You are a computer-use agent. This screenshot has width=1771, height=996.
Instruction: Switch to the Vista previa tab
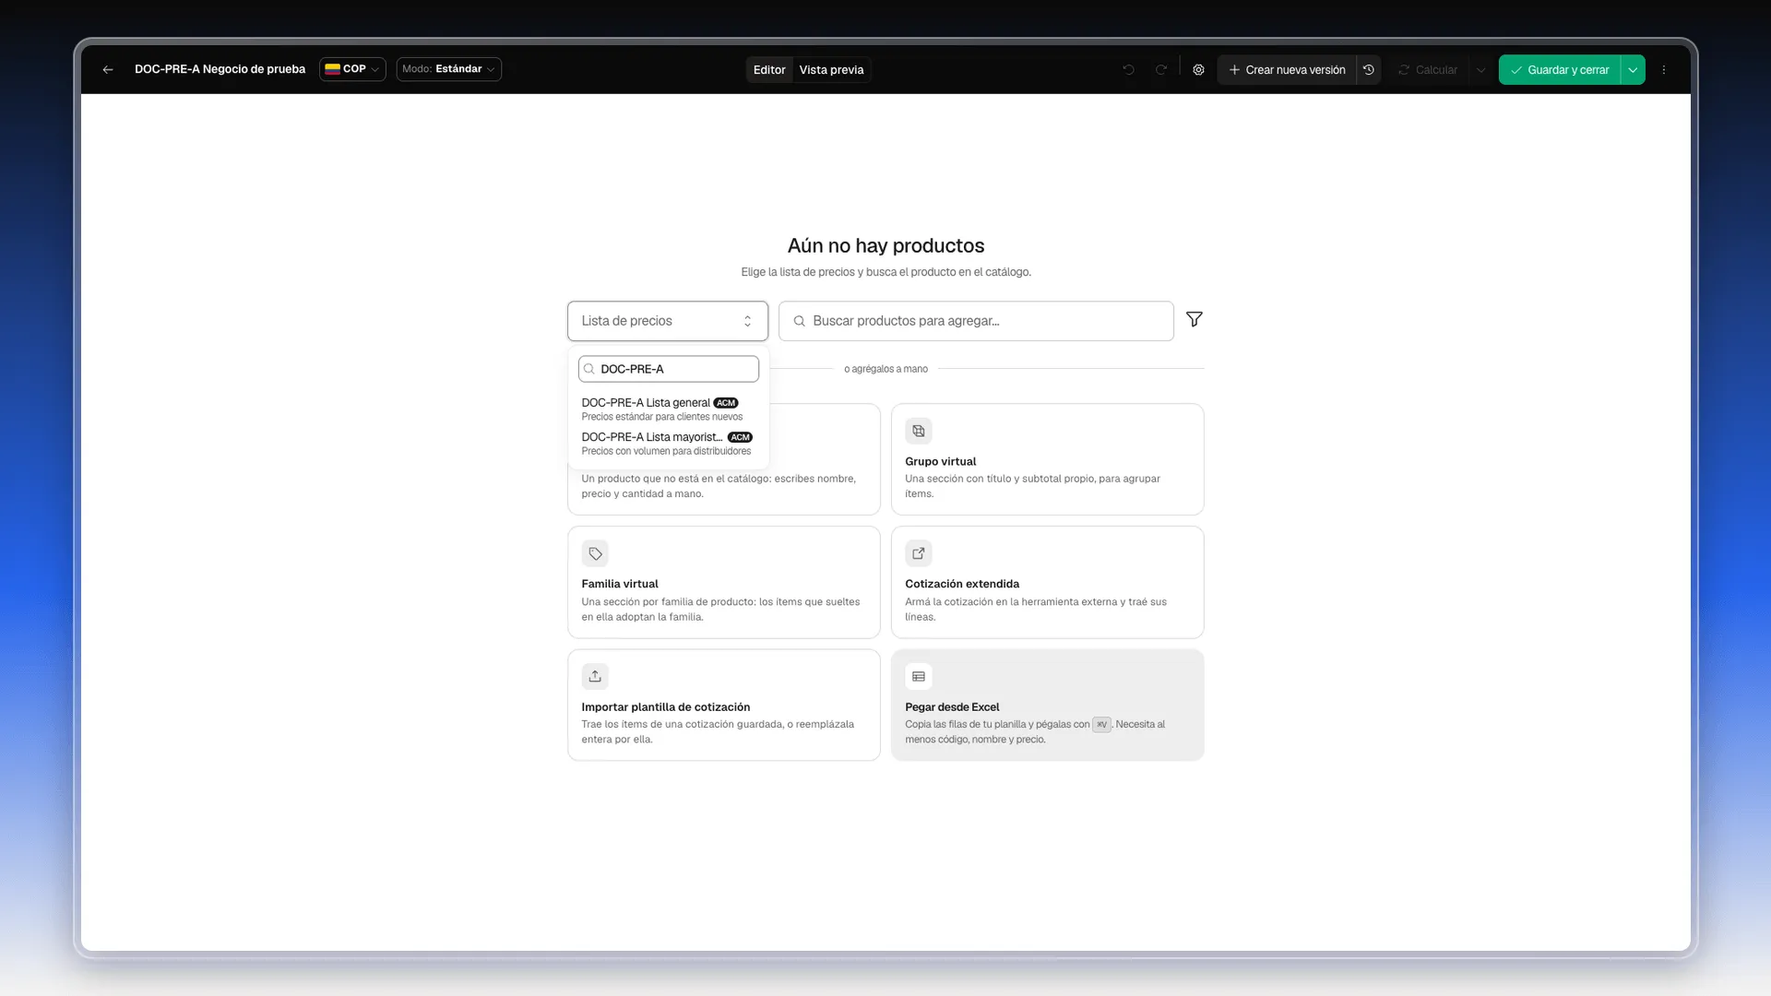831,70
